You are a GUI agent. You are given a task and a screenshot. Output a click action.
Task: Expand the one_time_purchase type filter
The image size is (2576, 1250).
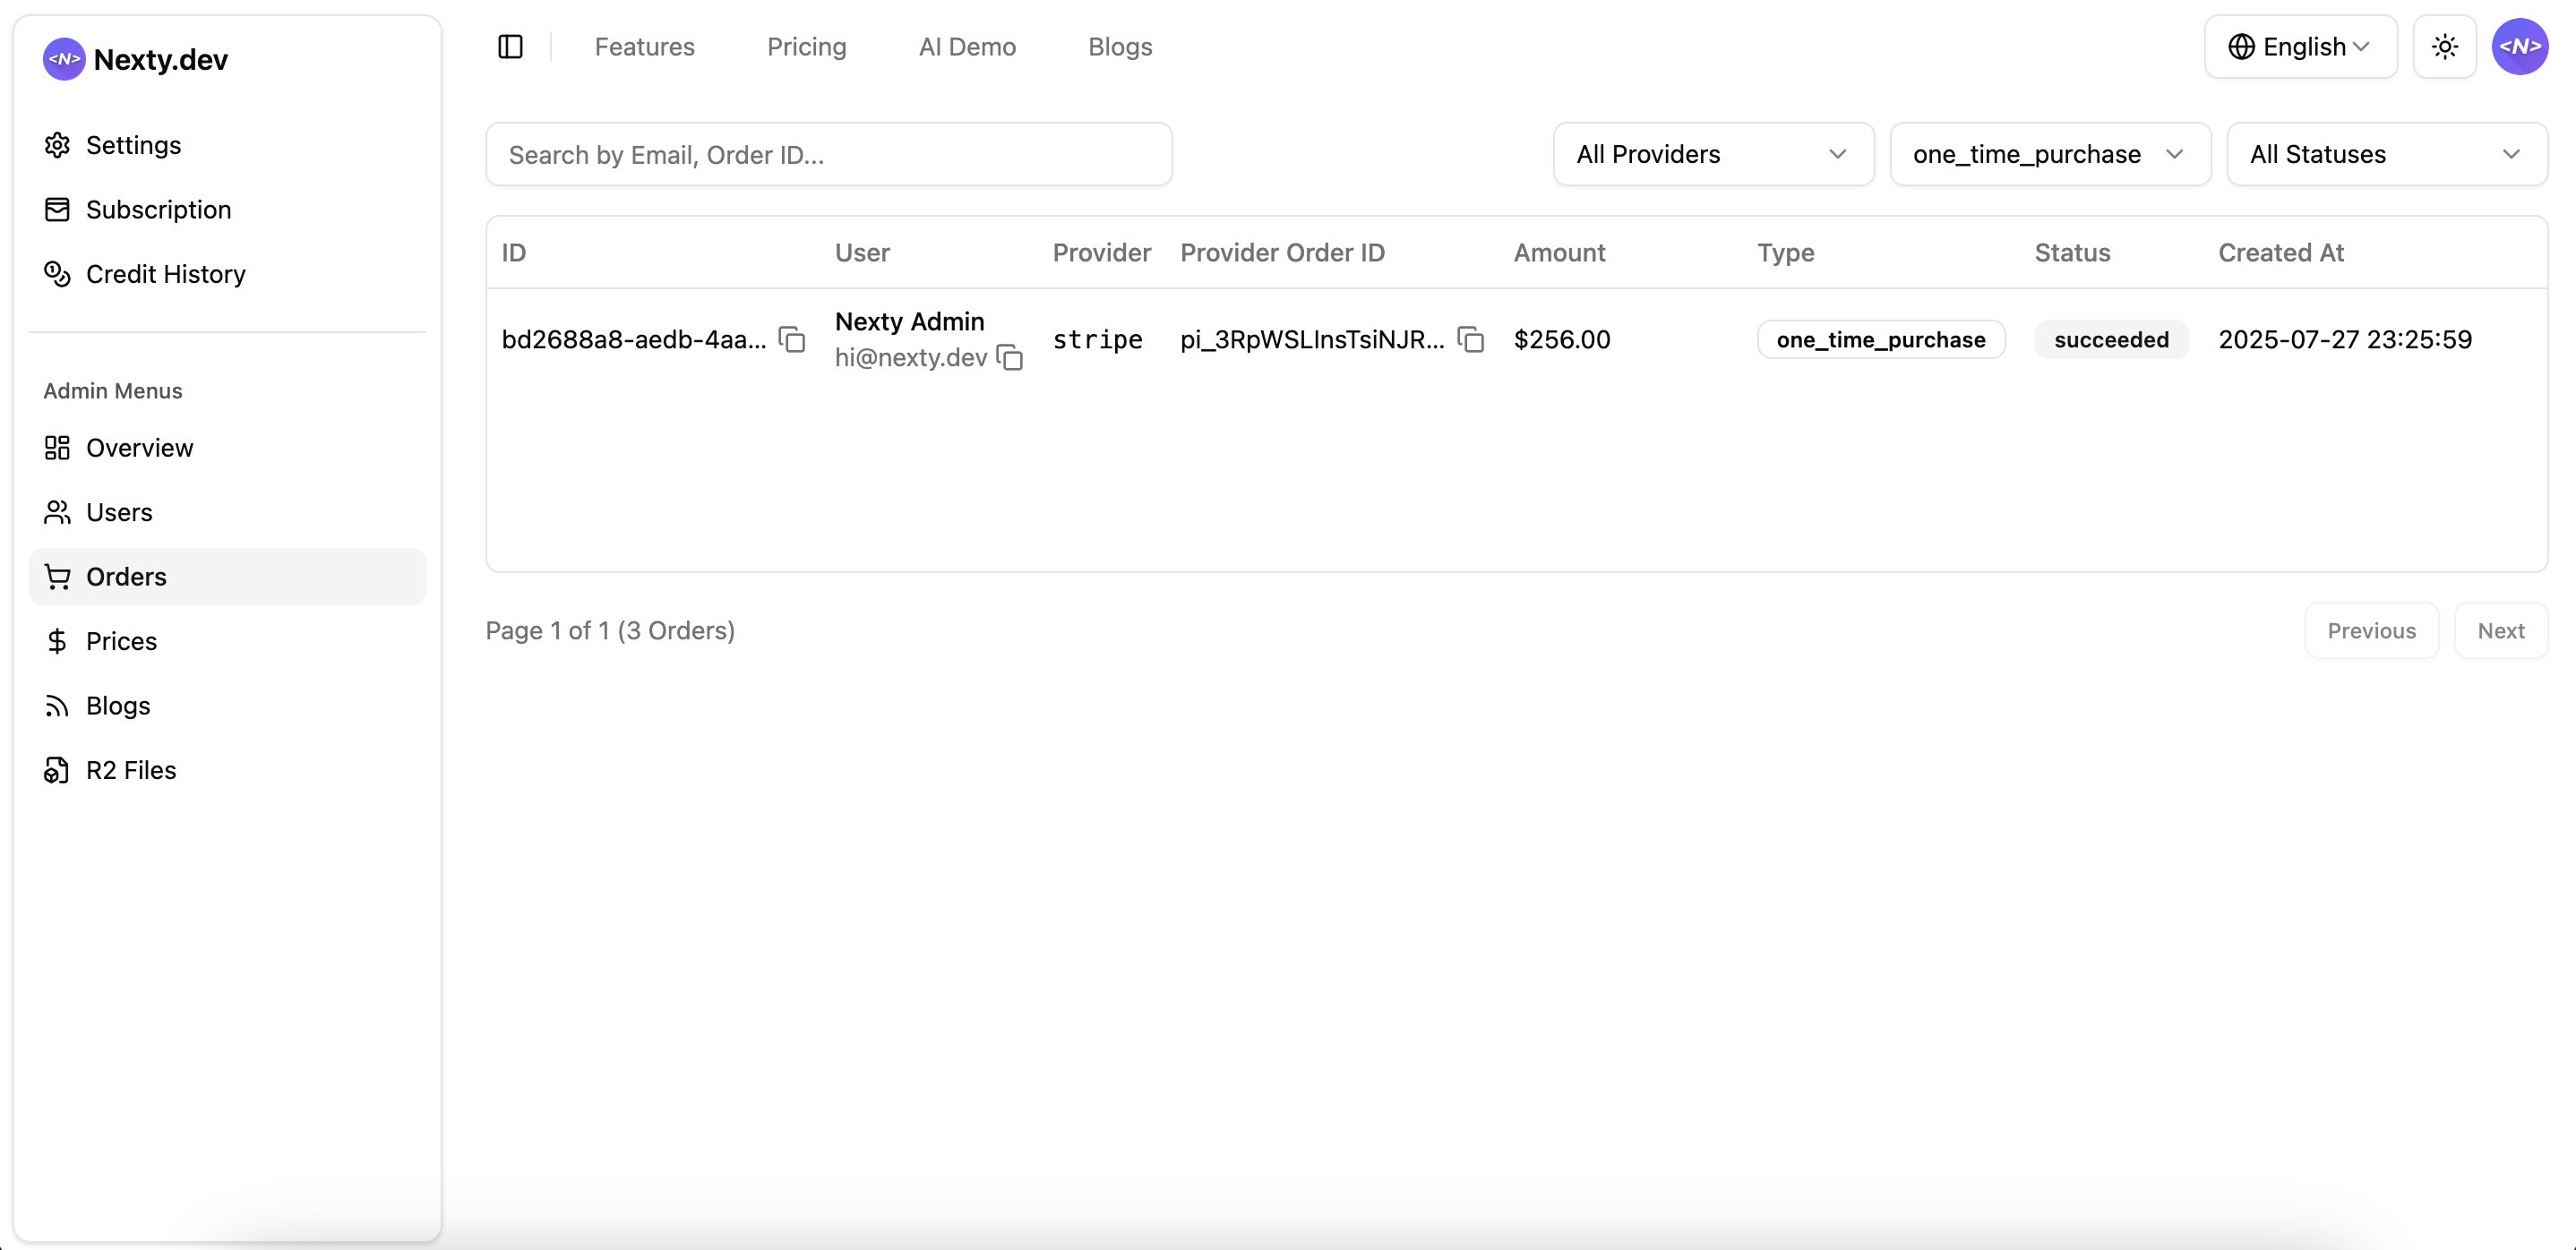[2049, 154]
